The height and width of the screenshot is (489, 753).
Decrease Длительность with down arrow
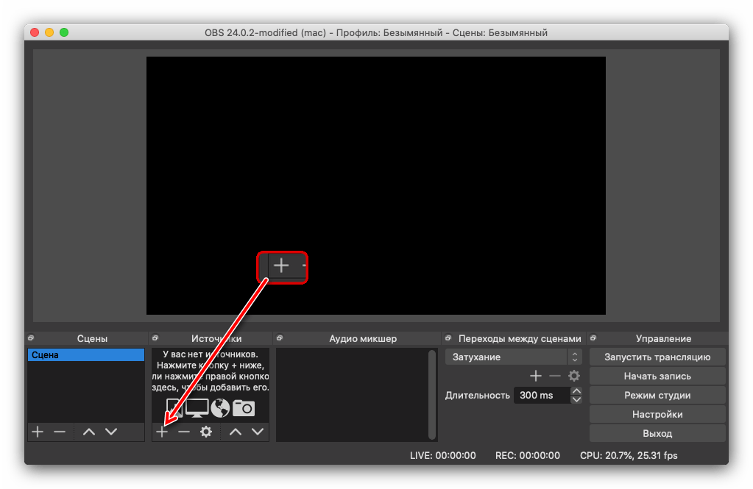(x=576, y=399)
